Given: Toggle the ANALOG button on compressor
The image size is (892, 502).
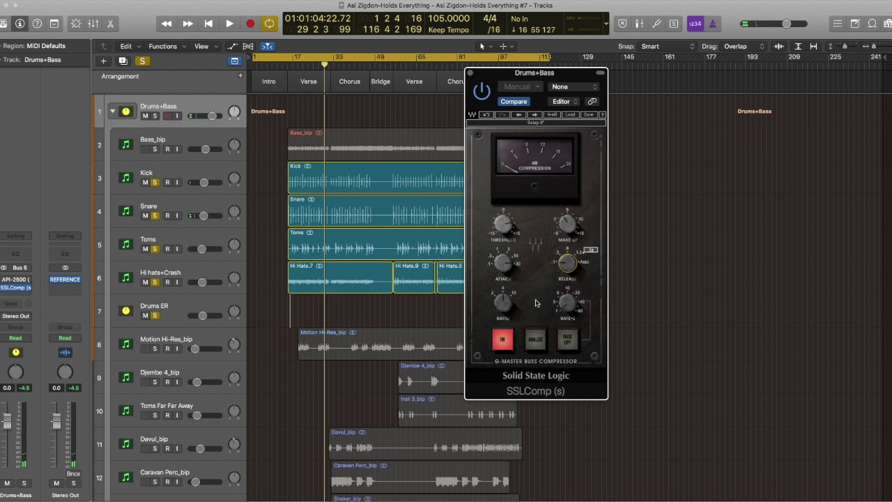Looking at the screenshot, I should pos(535,340).
